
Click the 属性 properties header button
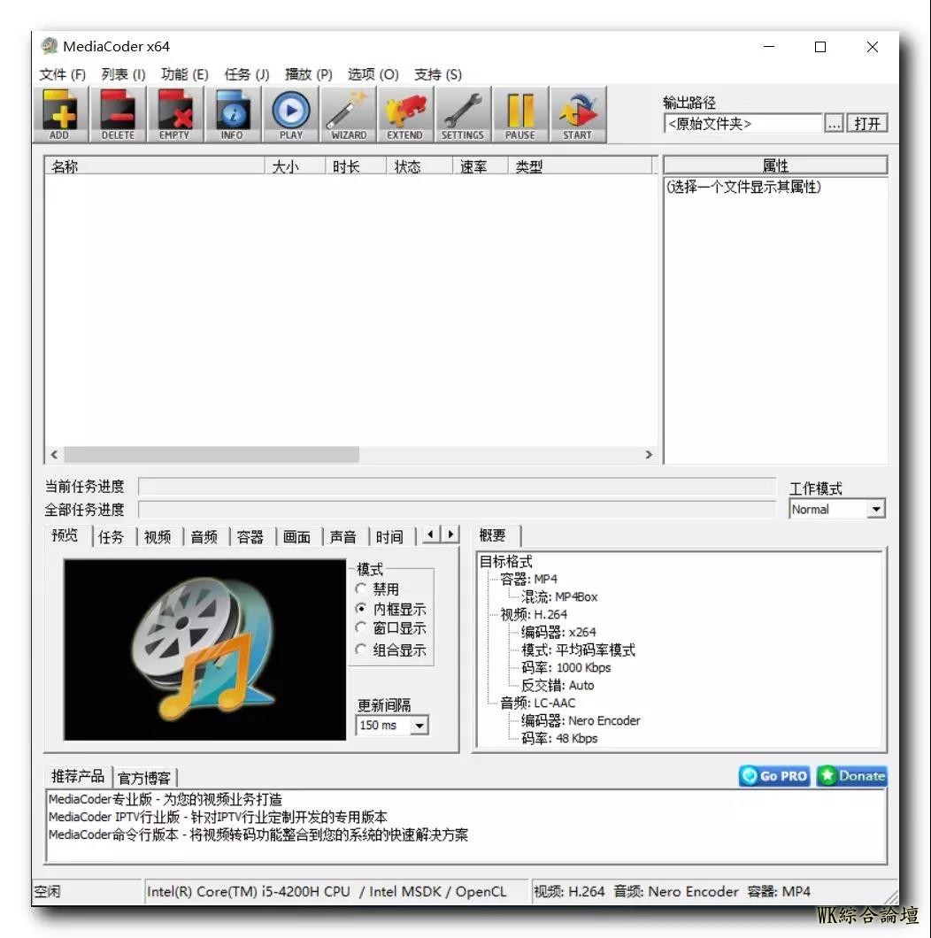click(775, 165)
